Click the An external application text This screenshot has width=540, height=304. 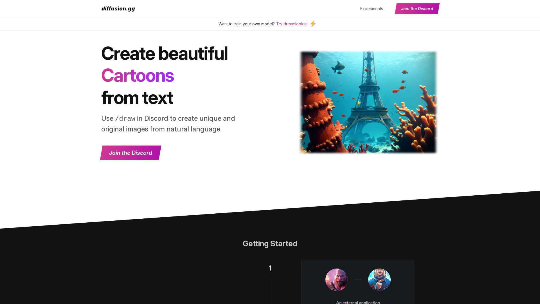pyautogui.click(x=358, y=302)
